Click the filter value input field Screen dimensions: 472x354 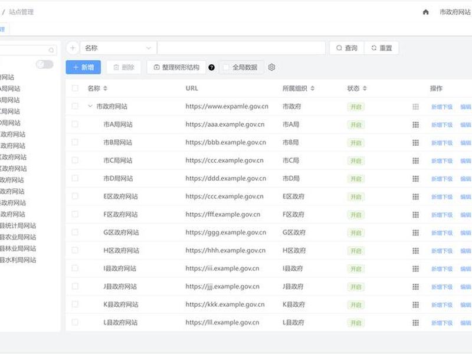coord(241,48)
